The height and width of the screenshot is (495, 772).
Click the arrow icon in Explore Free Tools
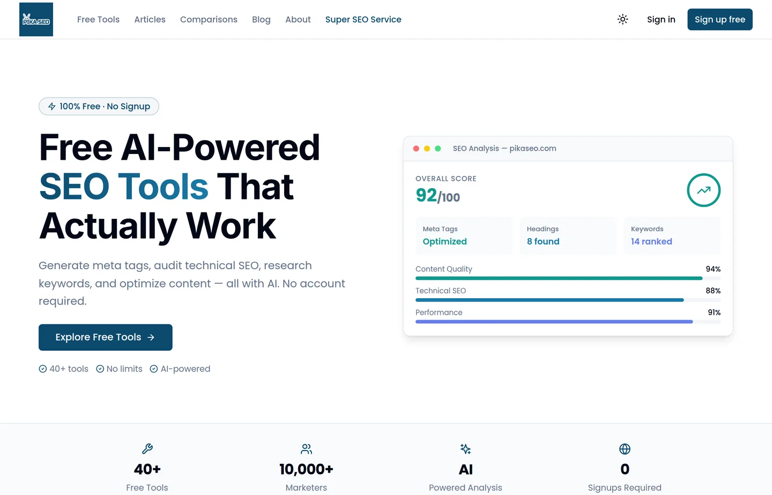[151, 337]
